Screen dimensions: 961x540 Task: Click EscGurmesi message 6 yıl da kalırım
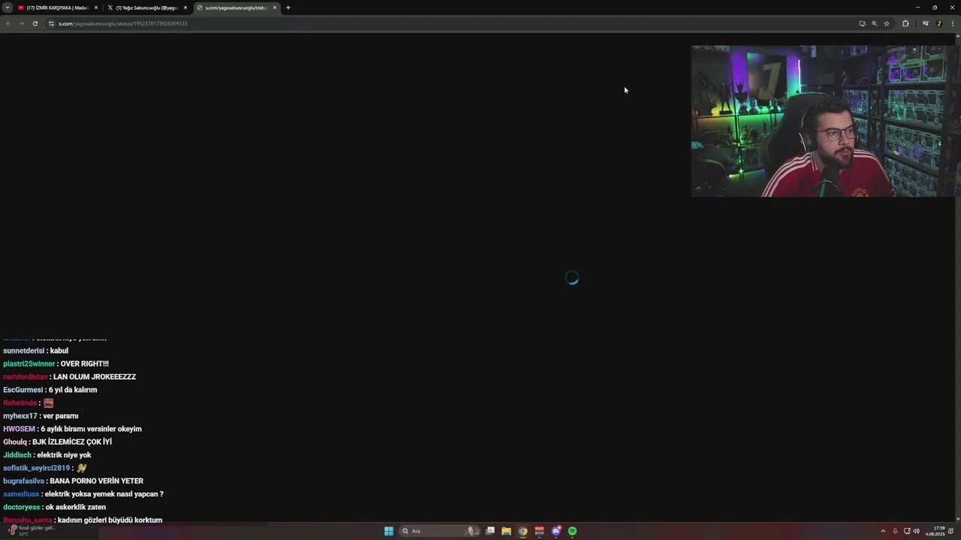coord(73,390)
